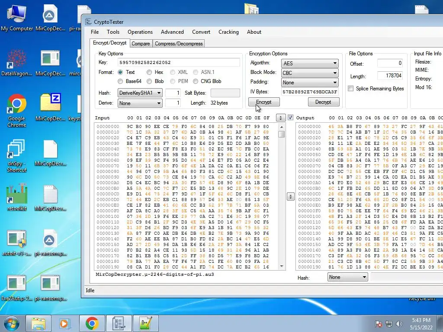The width and height of the screenshot is (443, 332).
Task: Open the Windows Start menu
Action: [x=11, y=323]
